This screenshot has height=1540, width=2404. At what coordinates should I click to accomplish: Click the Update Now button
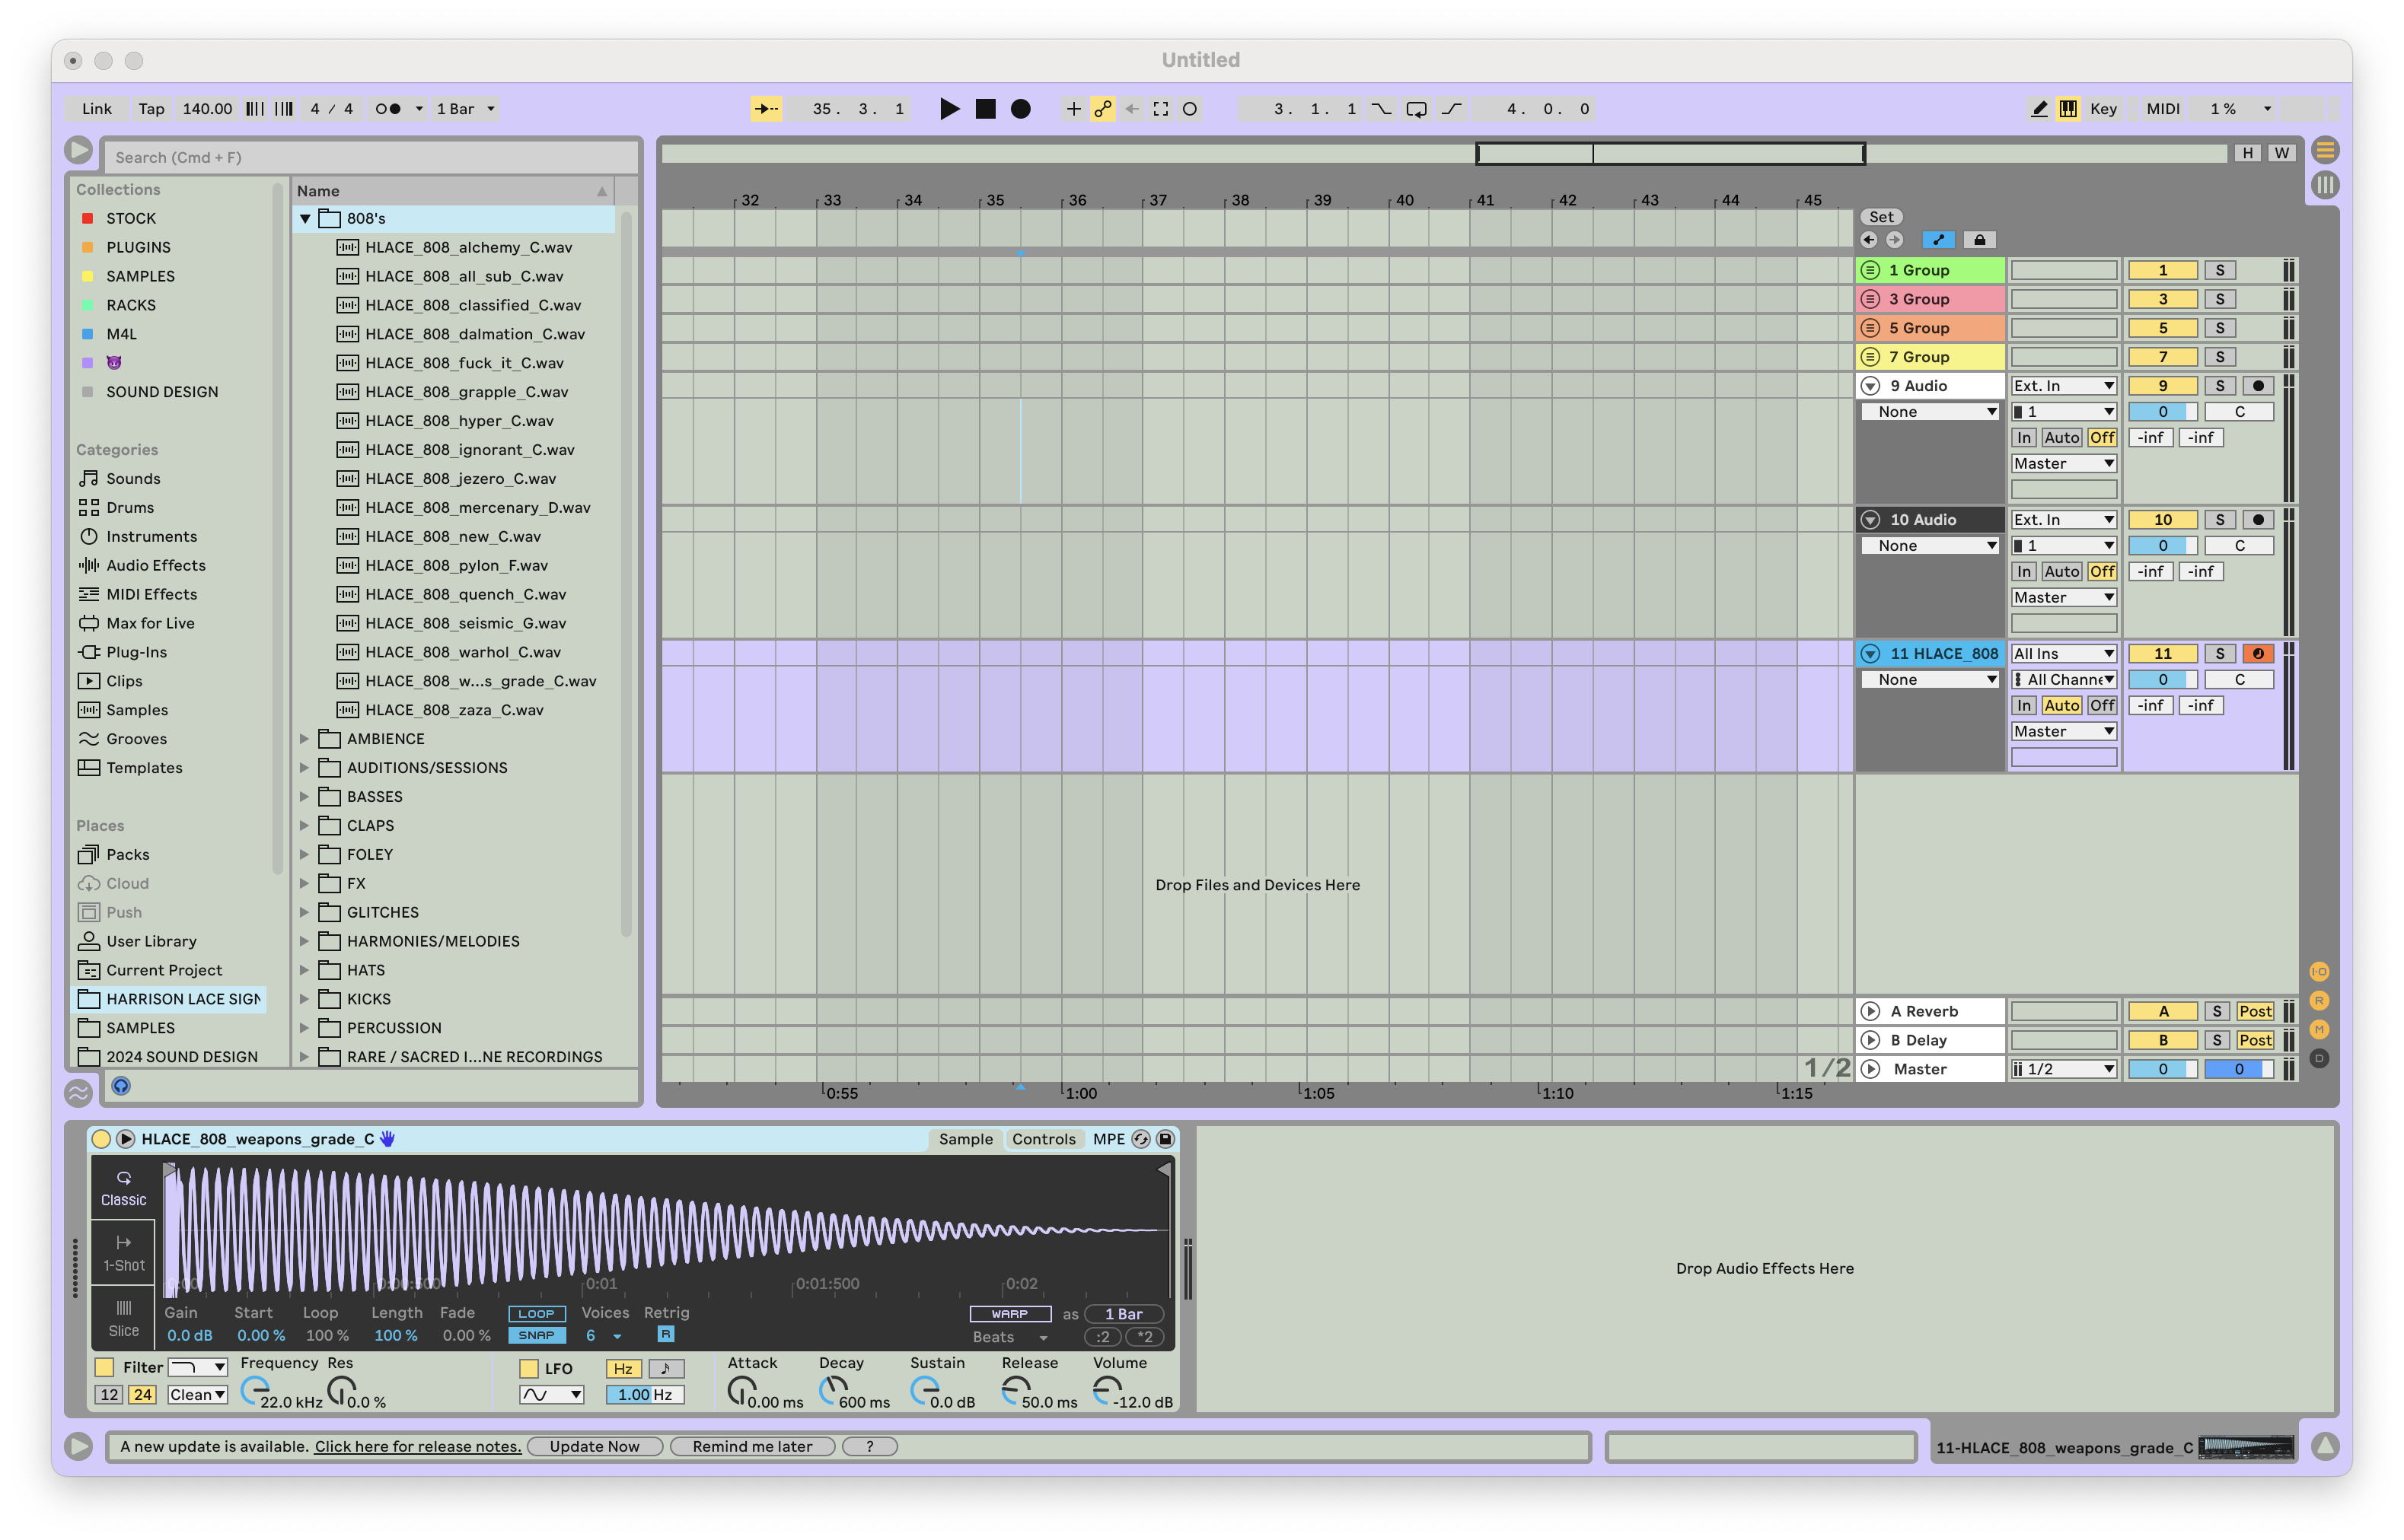coord(595,1446)
